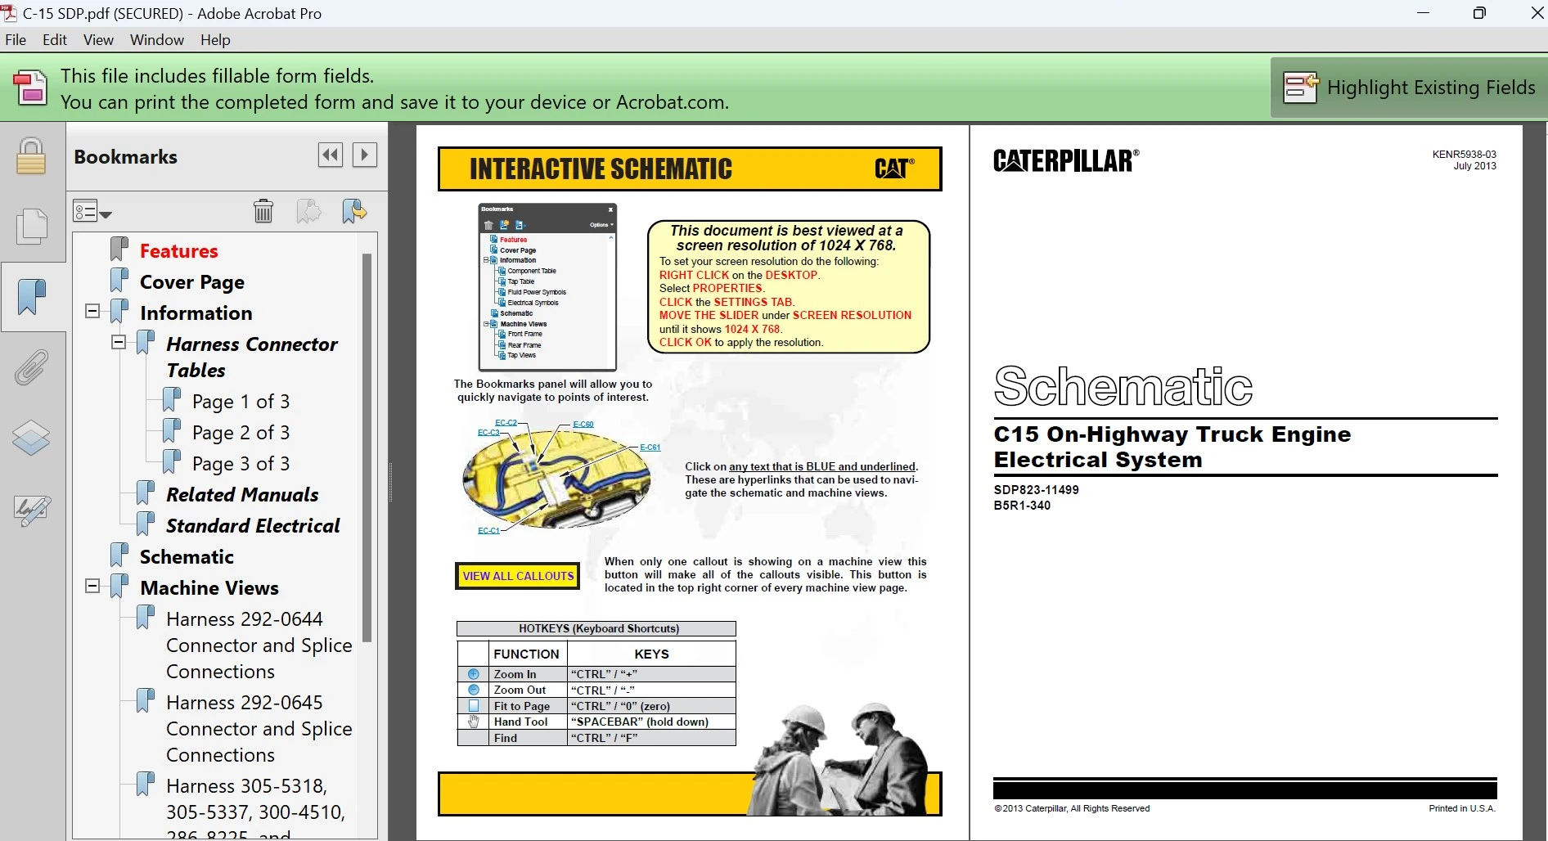
Task: Click the Fit to Page icon in the hotkeys table
Action: (473, 705)
